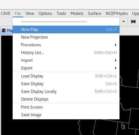Select Save Image menu entry
139x135 pixels.
(x=66, y=115)
